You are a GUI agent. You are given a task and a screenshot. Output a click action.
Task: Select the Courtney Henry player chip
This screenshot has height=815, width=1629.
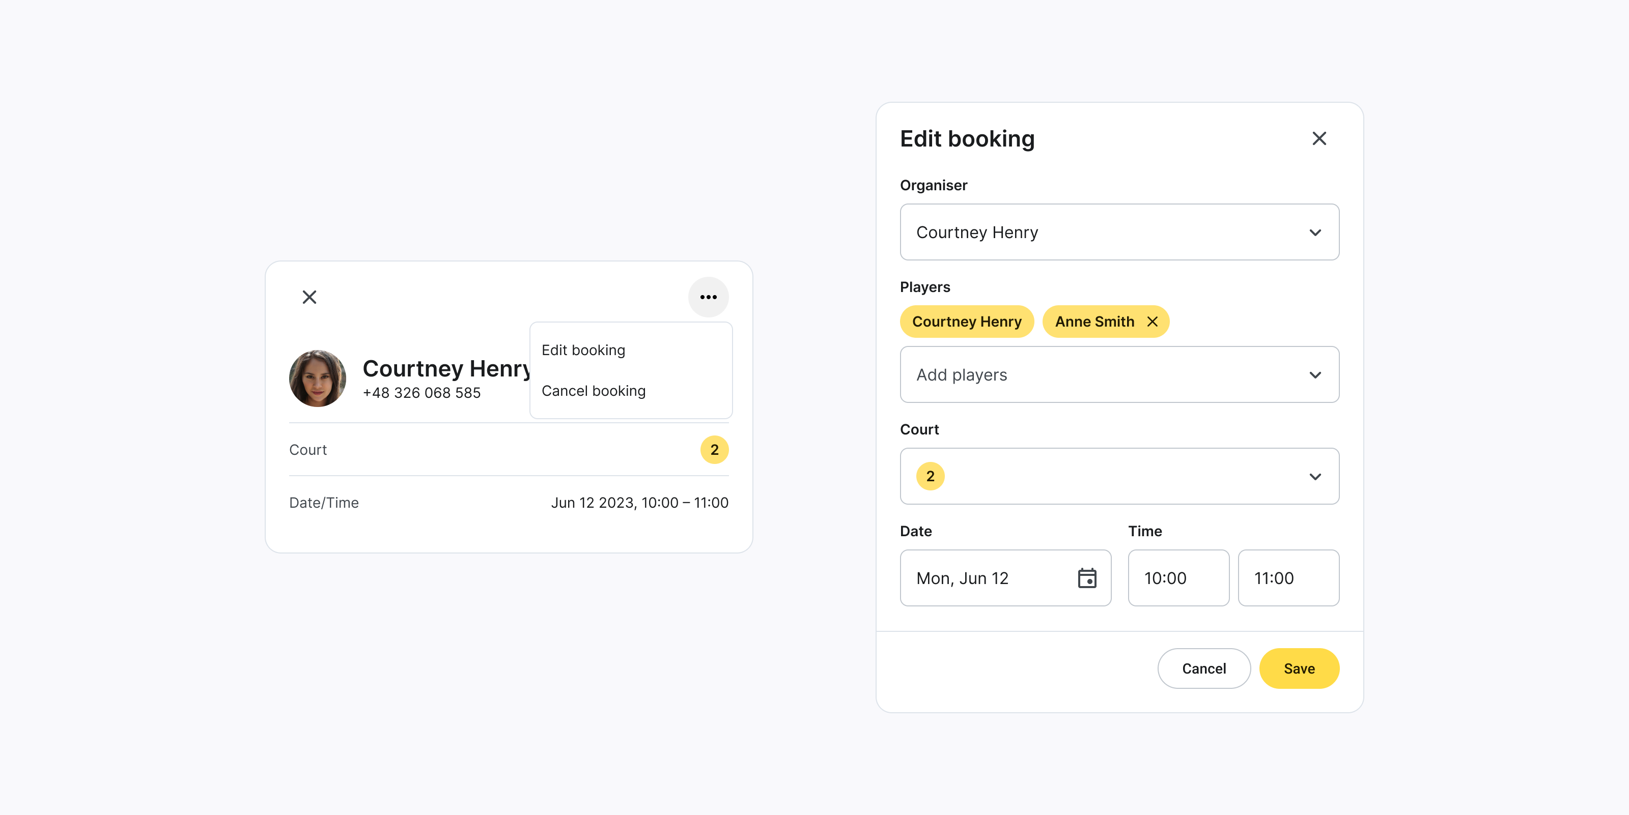(x=967, y=322)
